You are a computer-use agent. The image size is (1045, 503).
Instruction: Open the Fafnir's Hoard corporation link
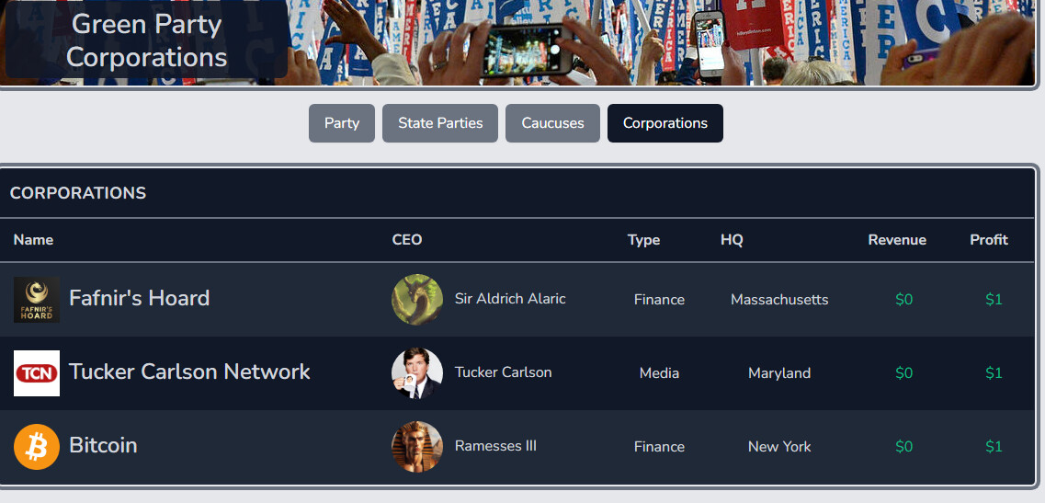pos(140,298)
